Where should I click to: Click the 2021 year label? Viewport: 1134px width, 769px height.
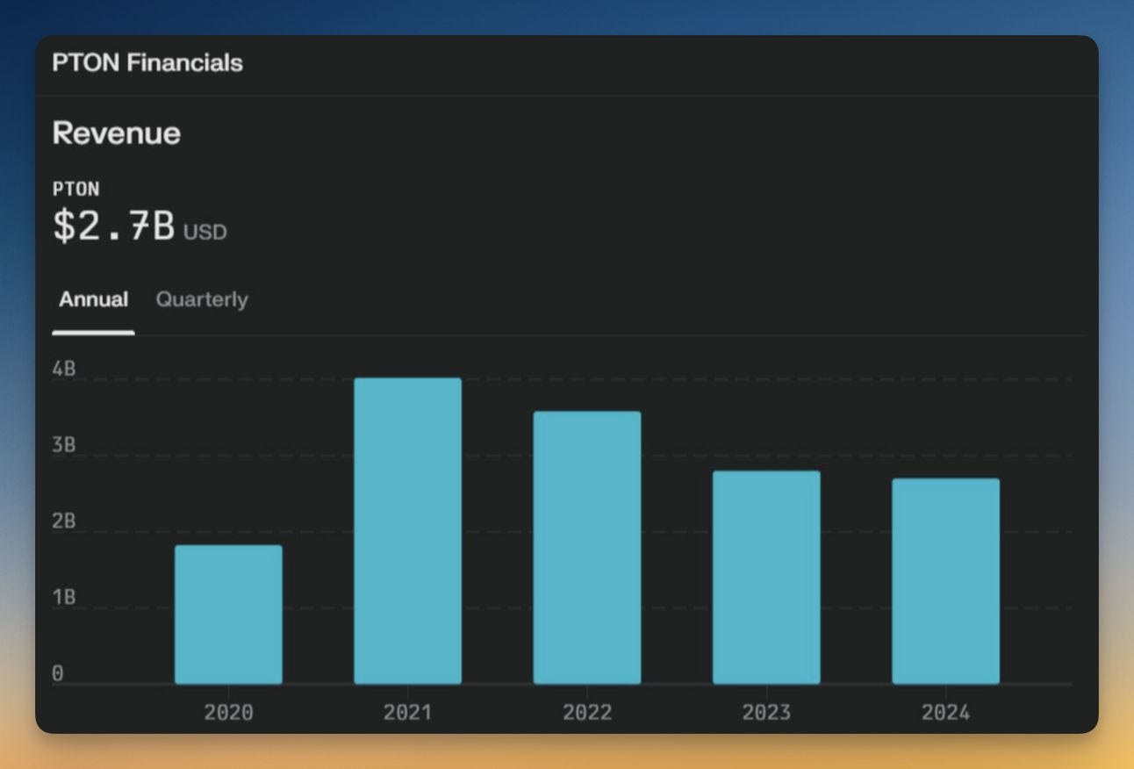point(408,712)
